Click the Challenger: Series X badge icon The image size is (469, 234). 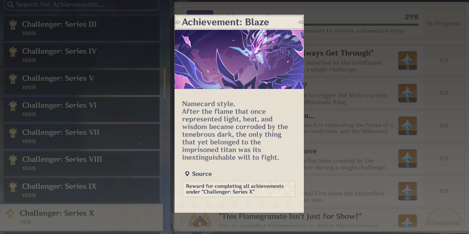coord(11,214)
